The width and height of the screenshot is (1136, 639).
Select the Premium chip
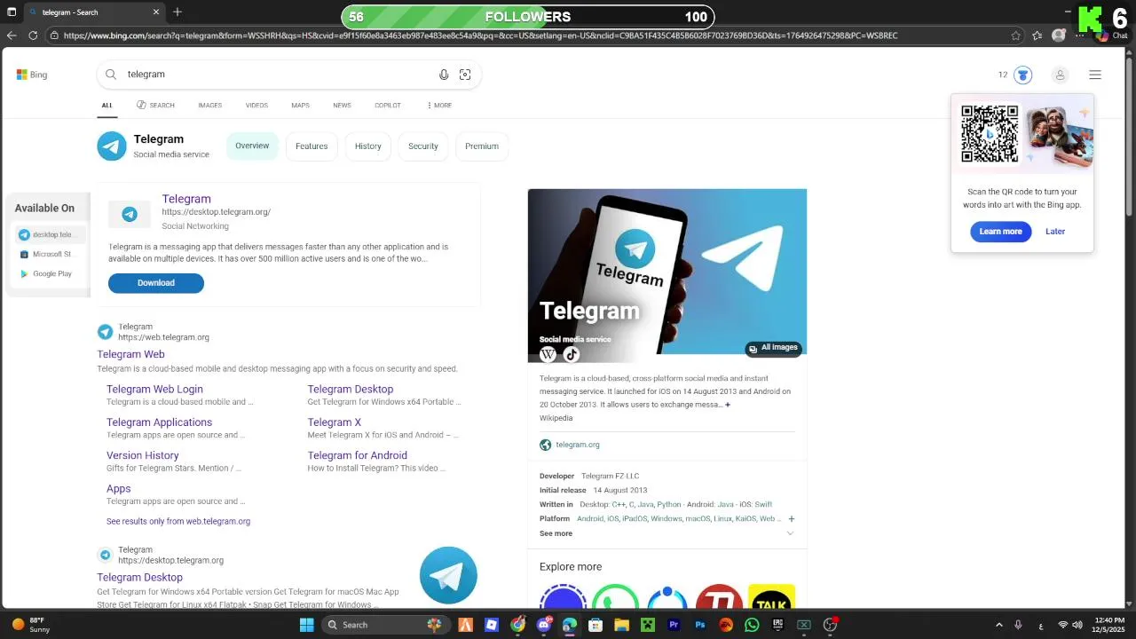click(x=482, y=146)
